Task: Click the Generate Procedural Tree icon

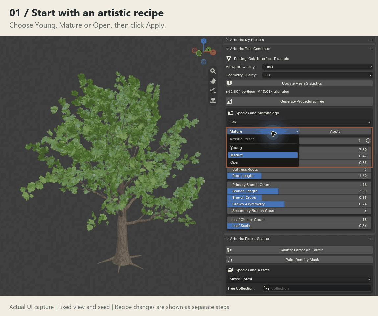Action: (x=229, y=101)
